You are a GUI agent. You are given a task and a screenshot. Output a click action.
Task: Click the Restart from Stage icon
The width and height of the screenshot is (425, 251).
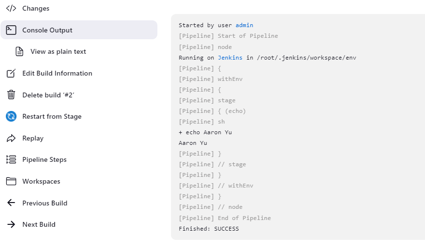pyautogui.click(x=11, y=116)
